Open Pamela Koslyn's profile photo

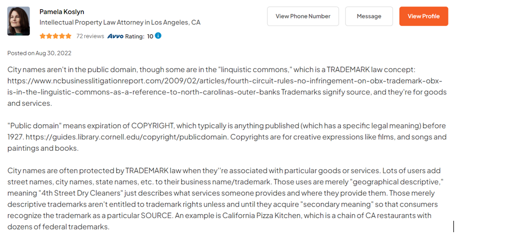[x=19, y=21]
